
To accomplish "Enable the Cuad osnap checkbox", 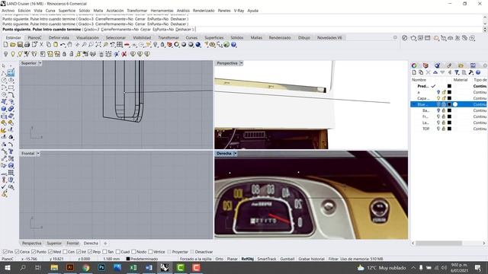I will 118,252.
